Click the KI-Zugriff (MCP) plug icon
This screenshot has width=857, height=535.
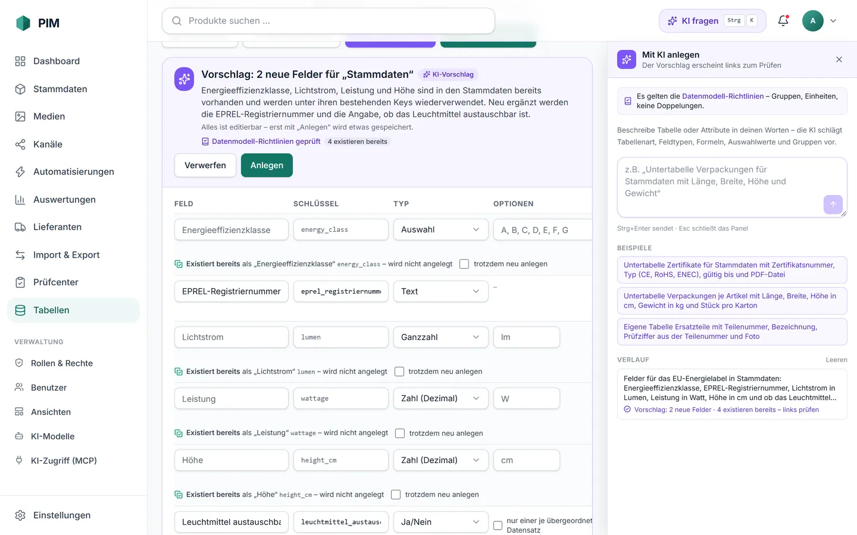point(19,461)
